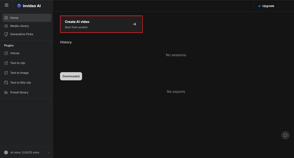This screenshot has width=294, height=158.
Task: Click the Text to image icon
Action: 6,73
